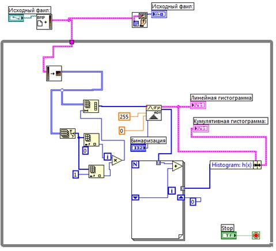Click the For Loop N count terminal
The image size is (276, 251).
tap(135, 165)
